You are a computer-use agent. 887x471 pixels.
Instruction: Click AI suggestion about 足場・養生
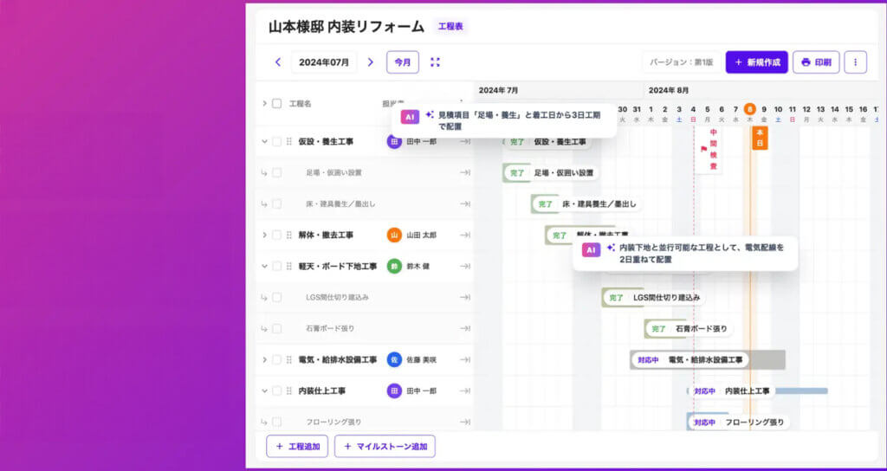click(504, 120)
